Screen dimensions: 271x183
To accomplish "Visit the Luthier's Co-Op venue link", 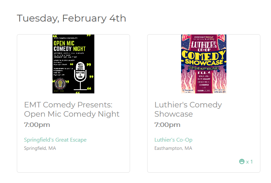I will (x=173, y=140).
